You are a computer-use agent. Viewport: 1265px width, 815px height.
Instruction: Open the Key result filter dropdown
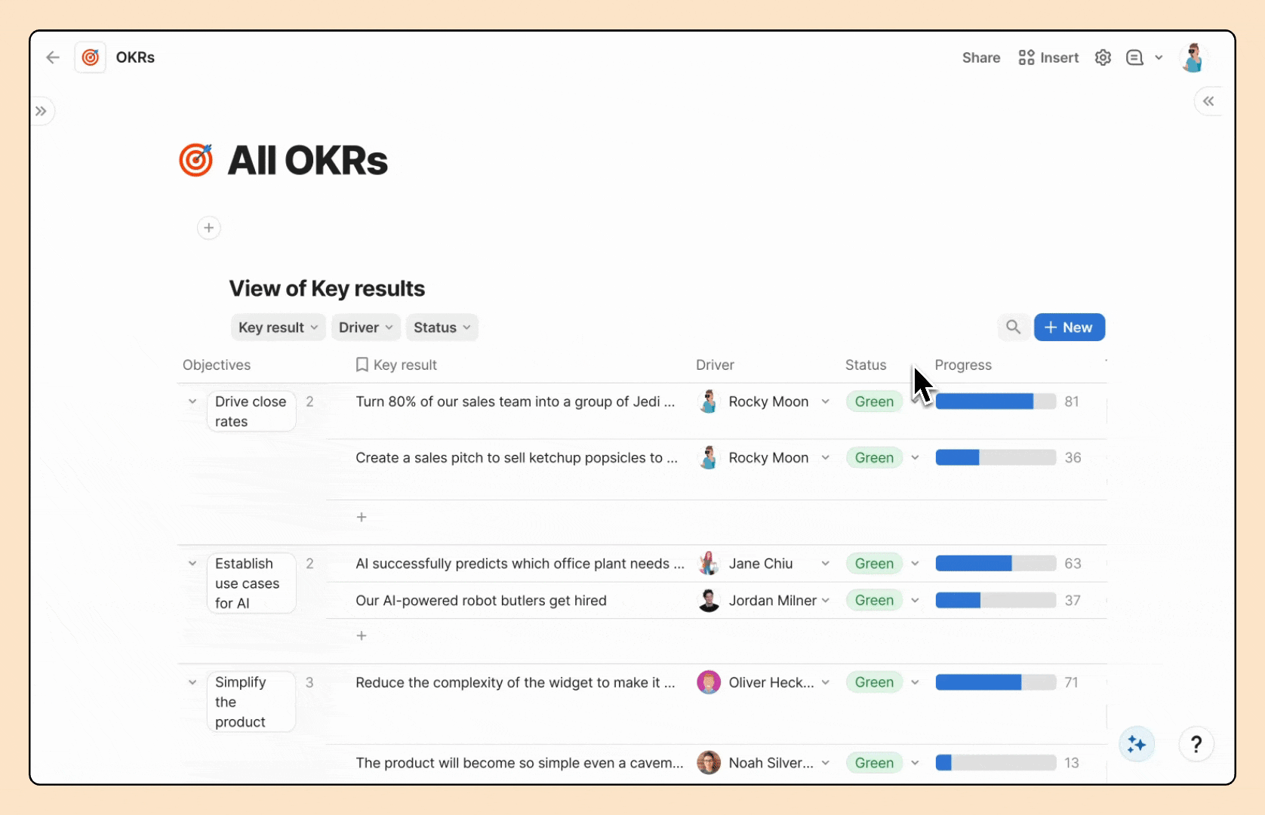[x=278, y=328]
